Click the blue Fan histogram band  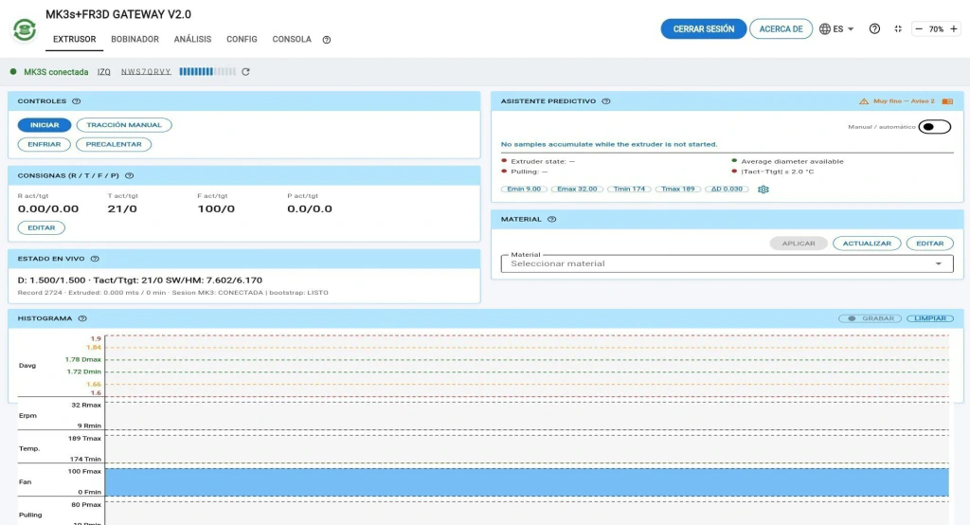pyautogui.click(x=527, y=482)
